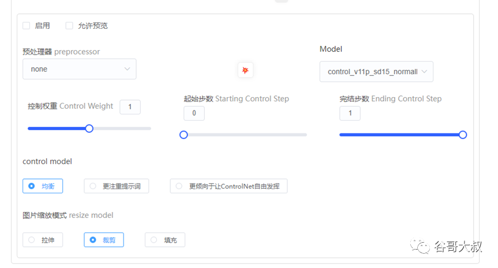
Task: Click the Control Weight slider handle
Action: pos(89,128)
